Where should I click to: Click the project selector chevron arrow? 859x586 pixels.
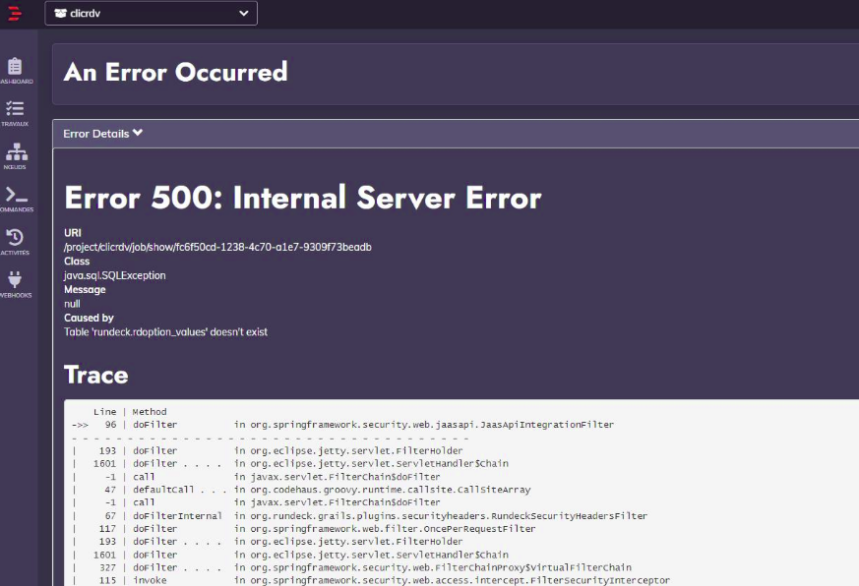(x=243, y=13)
